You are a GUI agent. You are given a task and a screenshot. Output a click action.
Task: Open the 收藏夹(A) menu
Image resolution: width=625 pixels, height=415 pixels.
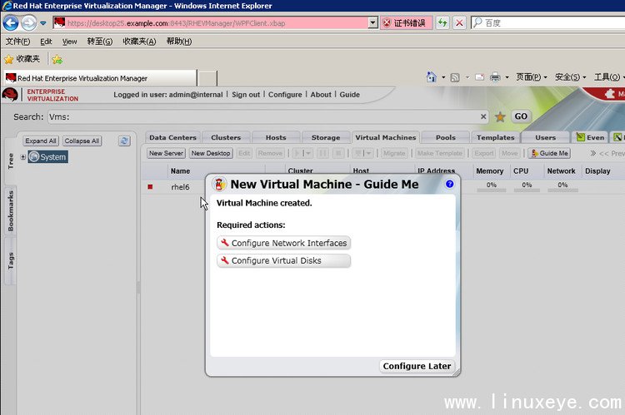click(x=139, y=42)
